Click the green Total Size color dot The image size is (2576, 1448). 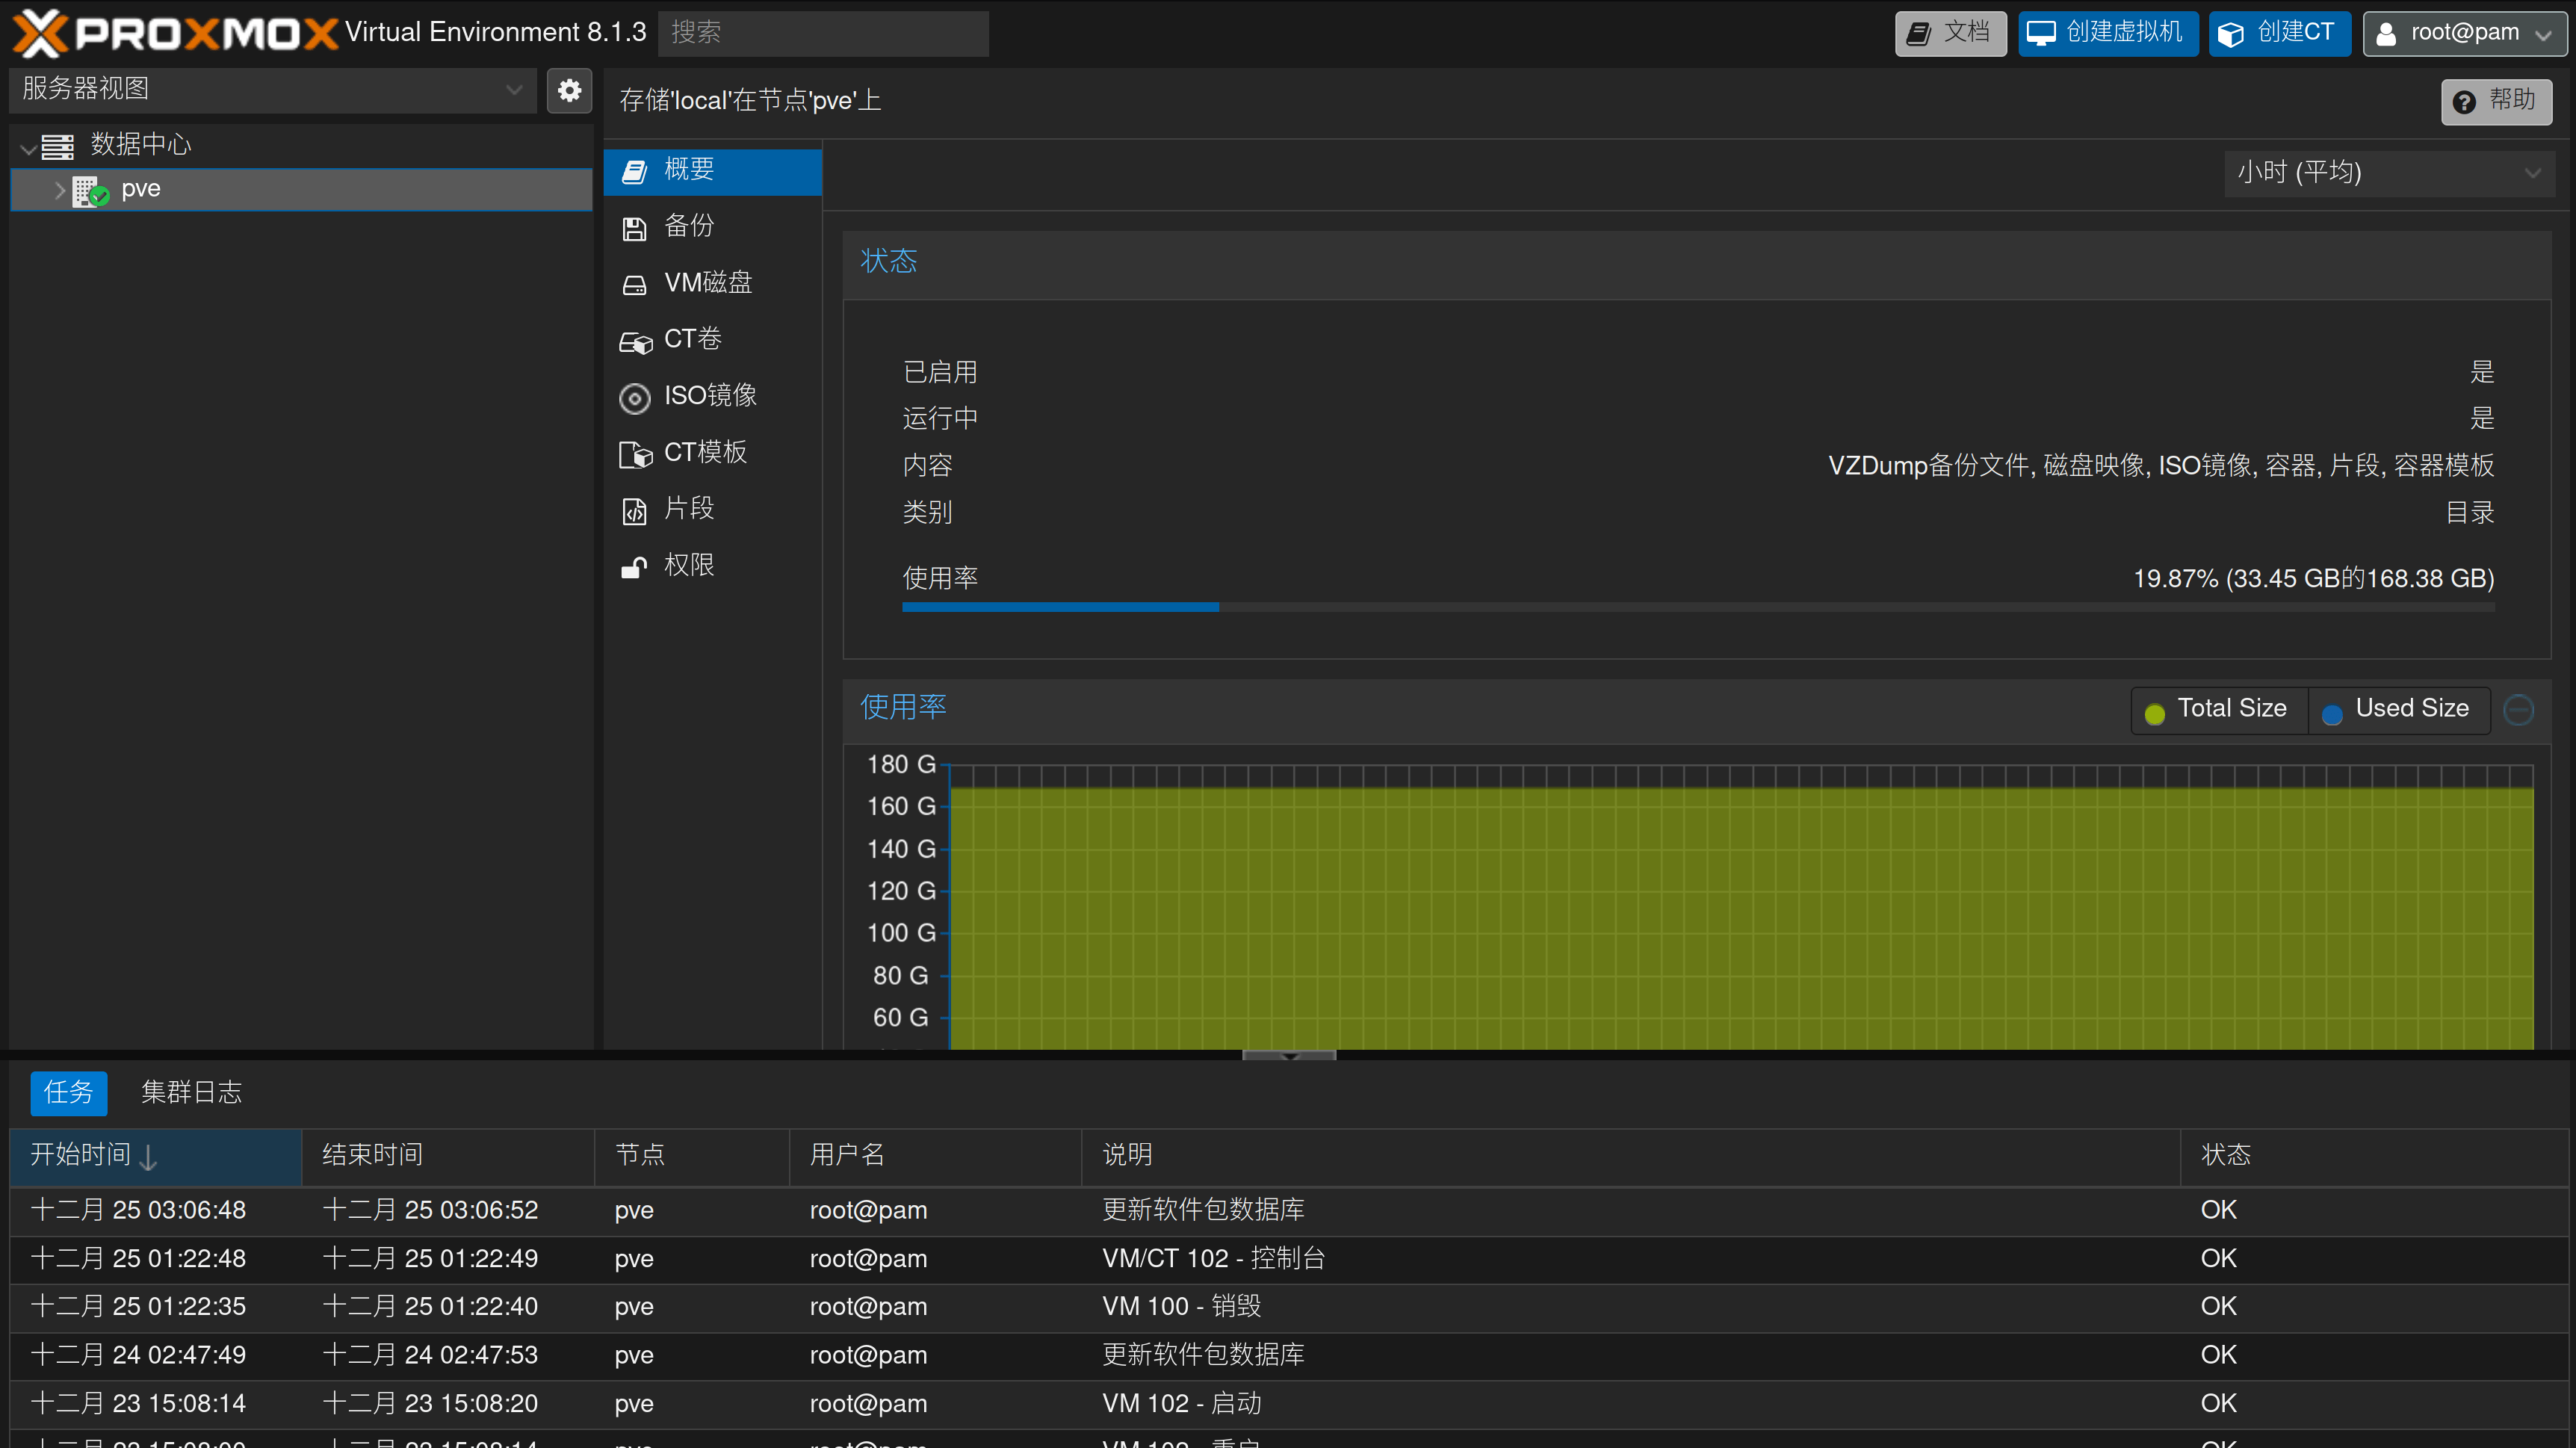pyautogui.click(x=2155, y=713)
